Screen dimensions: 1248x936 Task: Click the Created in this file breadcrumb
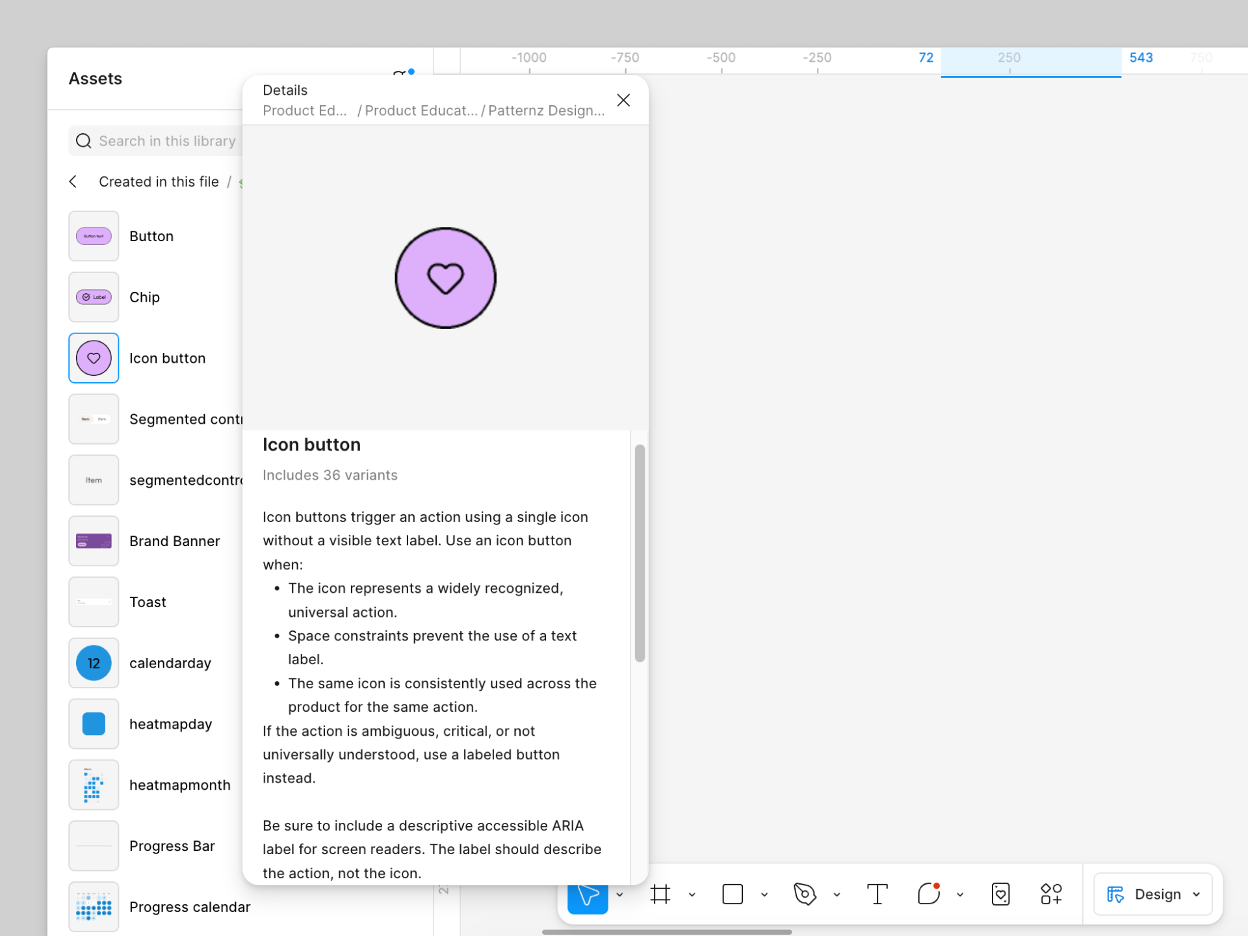[159, 182]
